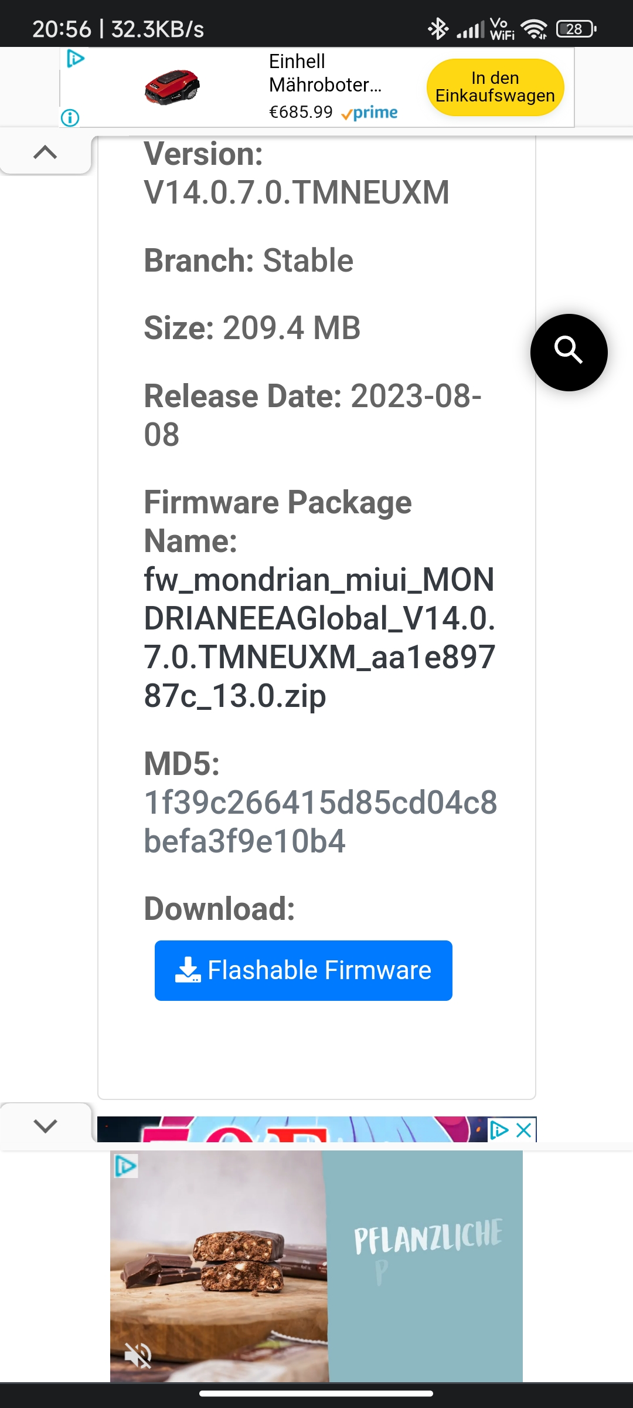
Task: Open AdChoices icon beside the X button
Action: [x=499, y=1130]
